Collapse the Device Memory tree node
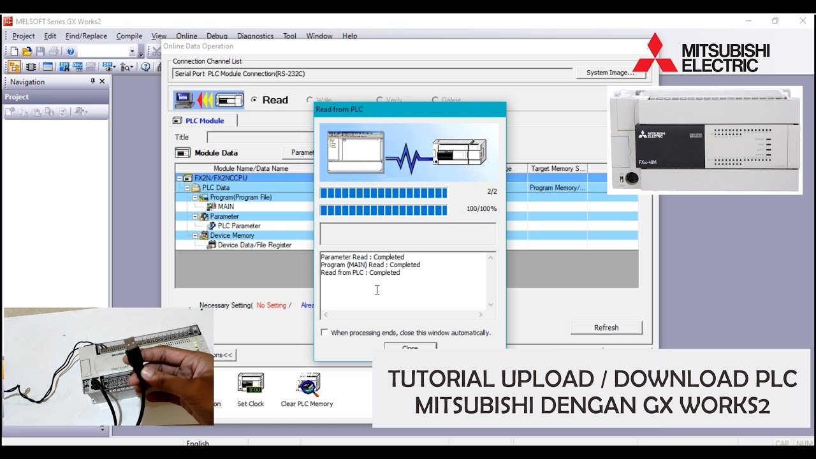The width and height of the screenshot is (816, 459). pos(195,236)
